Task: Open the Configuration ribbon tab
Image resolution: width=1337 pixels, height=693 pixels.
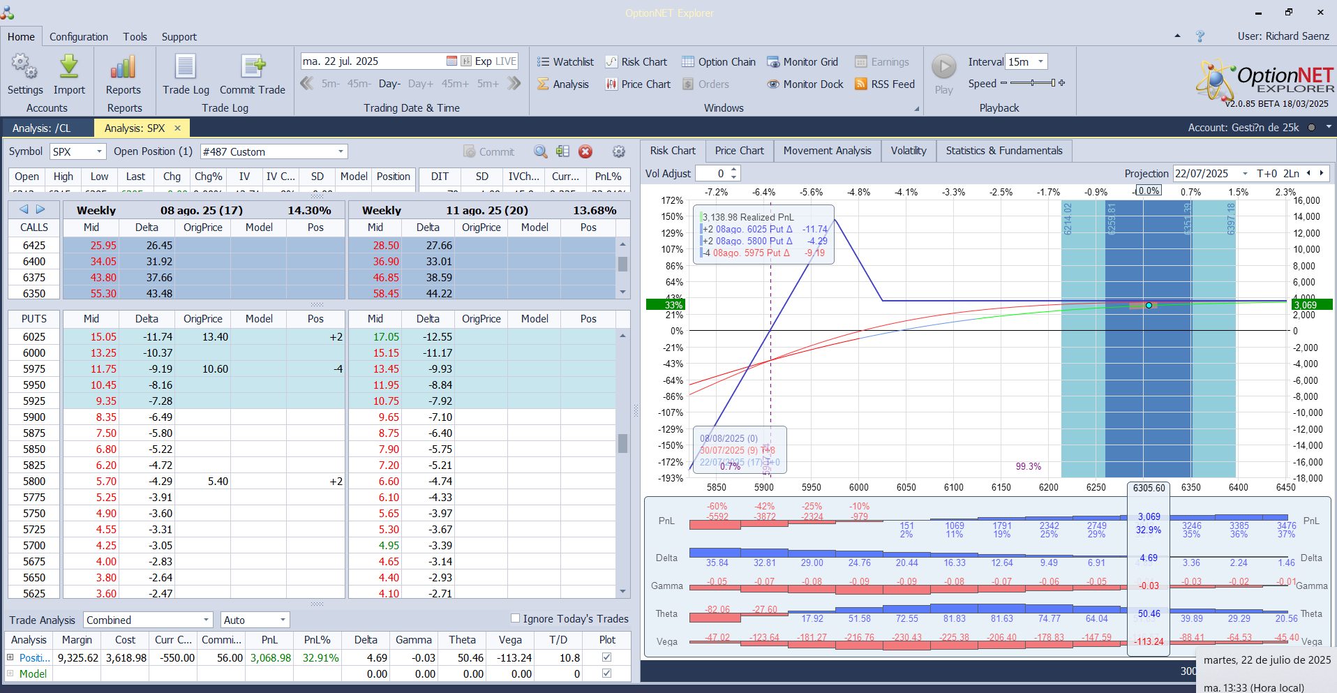Action: (79, 37)
